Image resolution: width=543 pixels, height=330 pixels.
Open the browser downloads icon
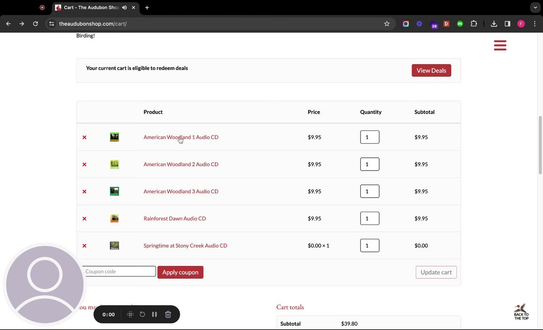coord(494,24)
